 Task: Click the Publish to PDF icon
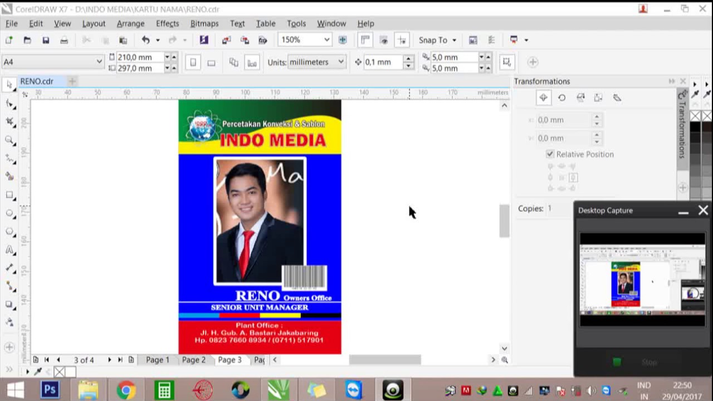click(263, 40)
